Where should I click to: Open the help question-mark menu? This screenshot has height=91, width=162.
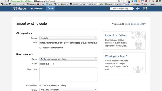pyautogui.click(x=138, y=8)
